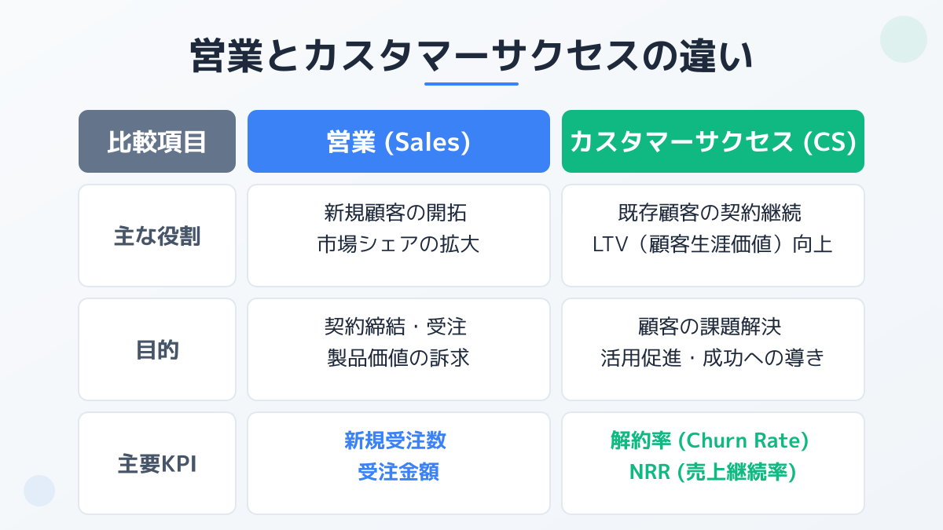This screenshot has width=943, height=530.
Task: Click the 活用促進・成功への導き text line
Action: click(x=713, y=358)
